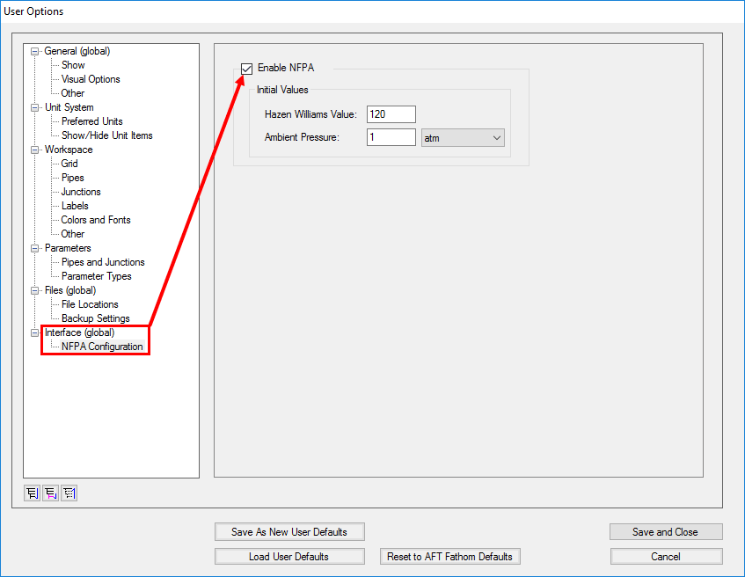Open Visual Options under General
The image size is (745, 577).
(91, 79)
